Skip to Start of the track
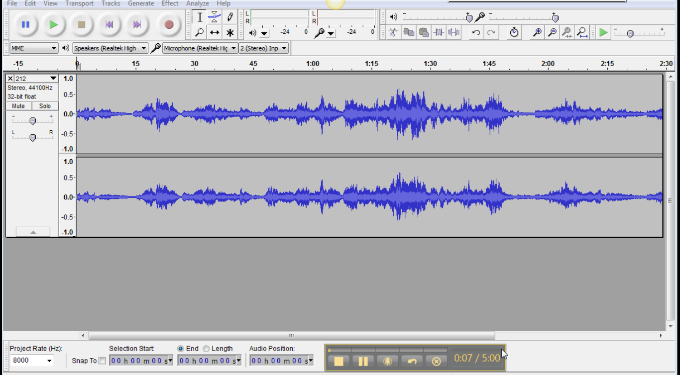This screenshot has height=375, width=680. 110,24
